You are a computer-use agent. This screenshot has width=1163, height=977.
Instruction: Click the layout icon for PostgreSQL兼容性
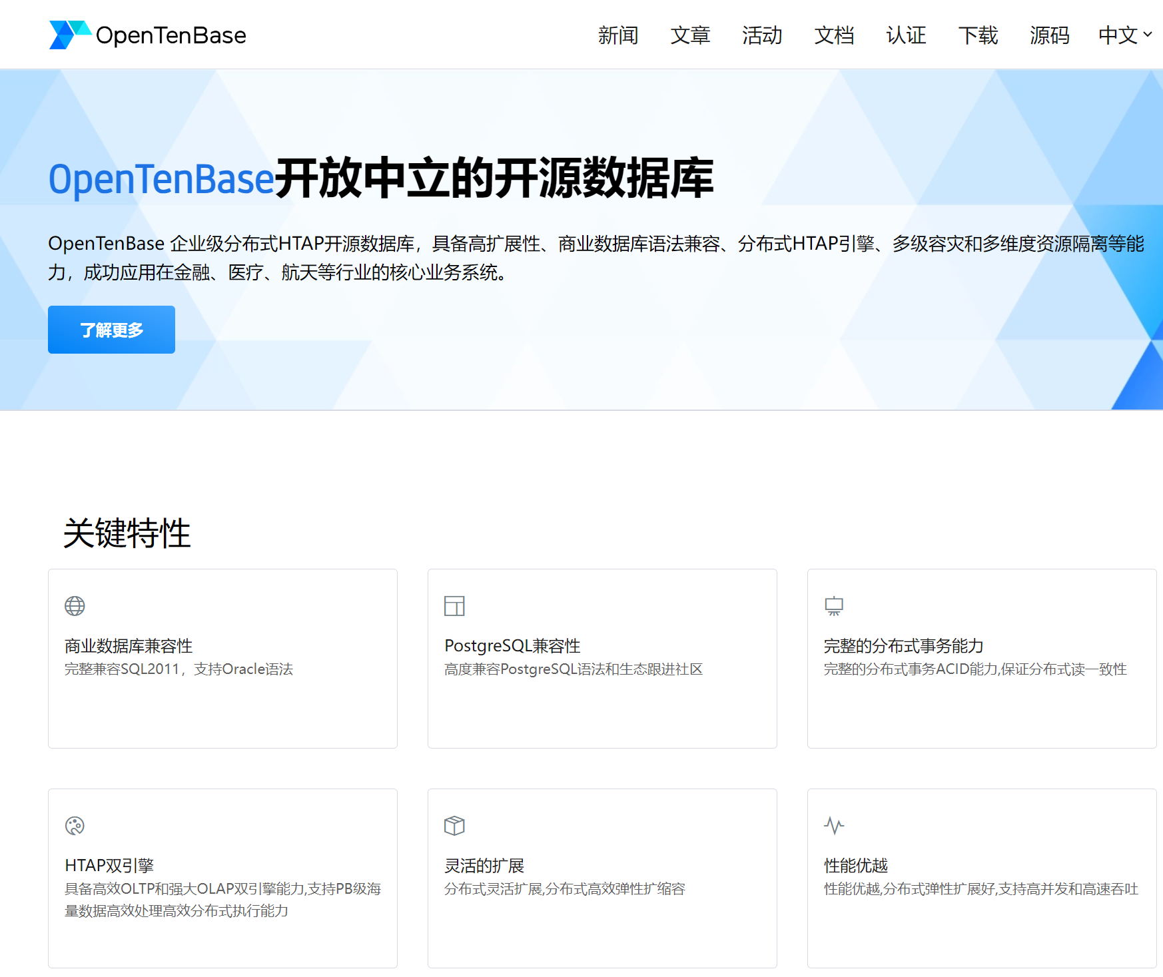coord(454,606)
